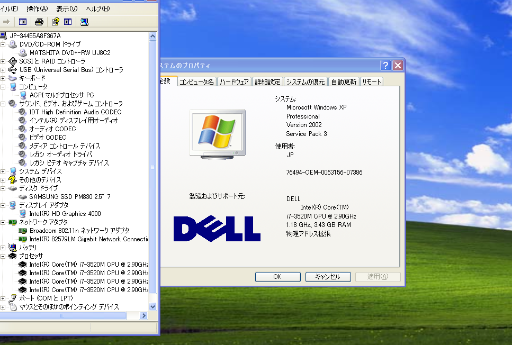Viewport: 512px width, 345px height.
Task: Click the キャンセル button
Action: point(328,277)
